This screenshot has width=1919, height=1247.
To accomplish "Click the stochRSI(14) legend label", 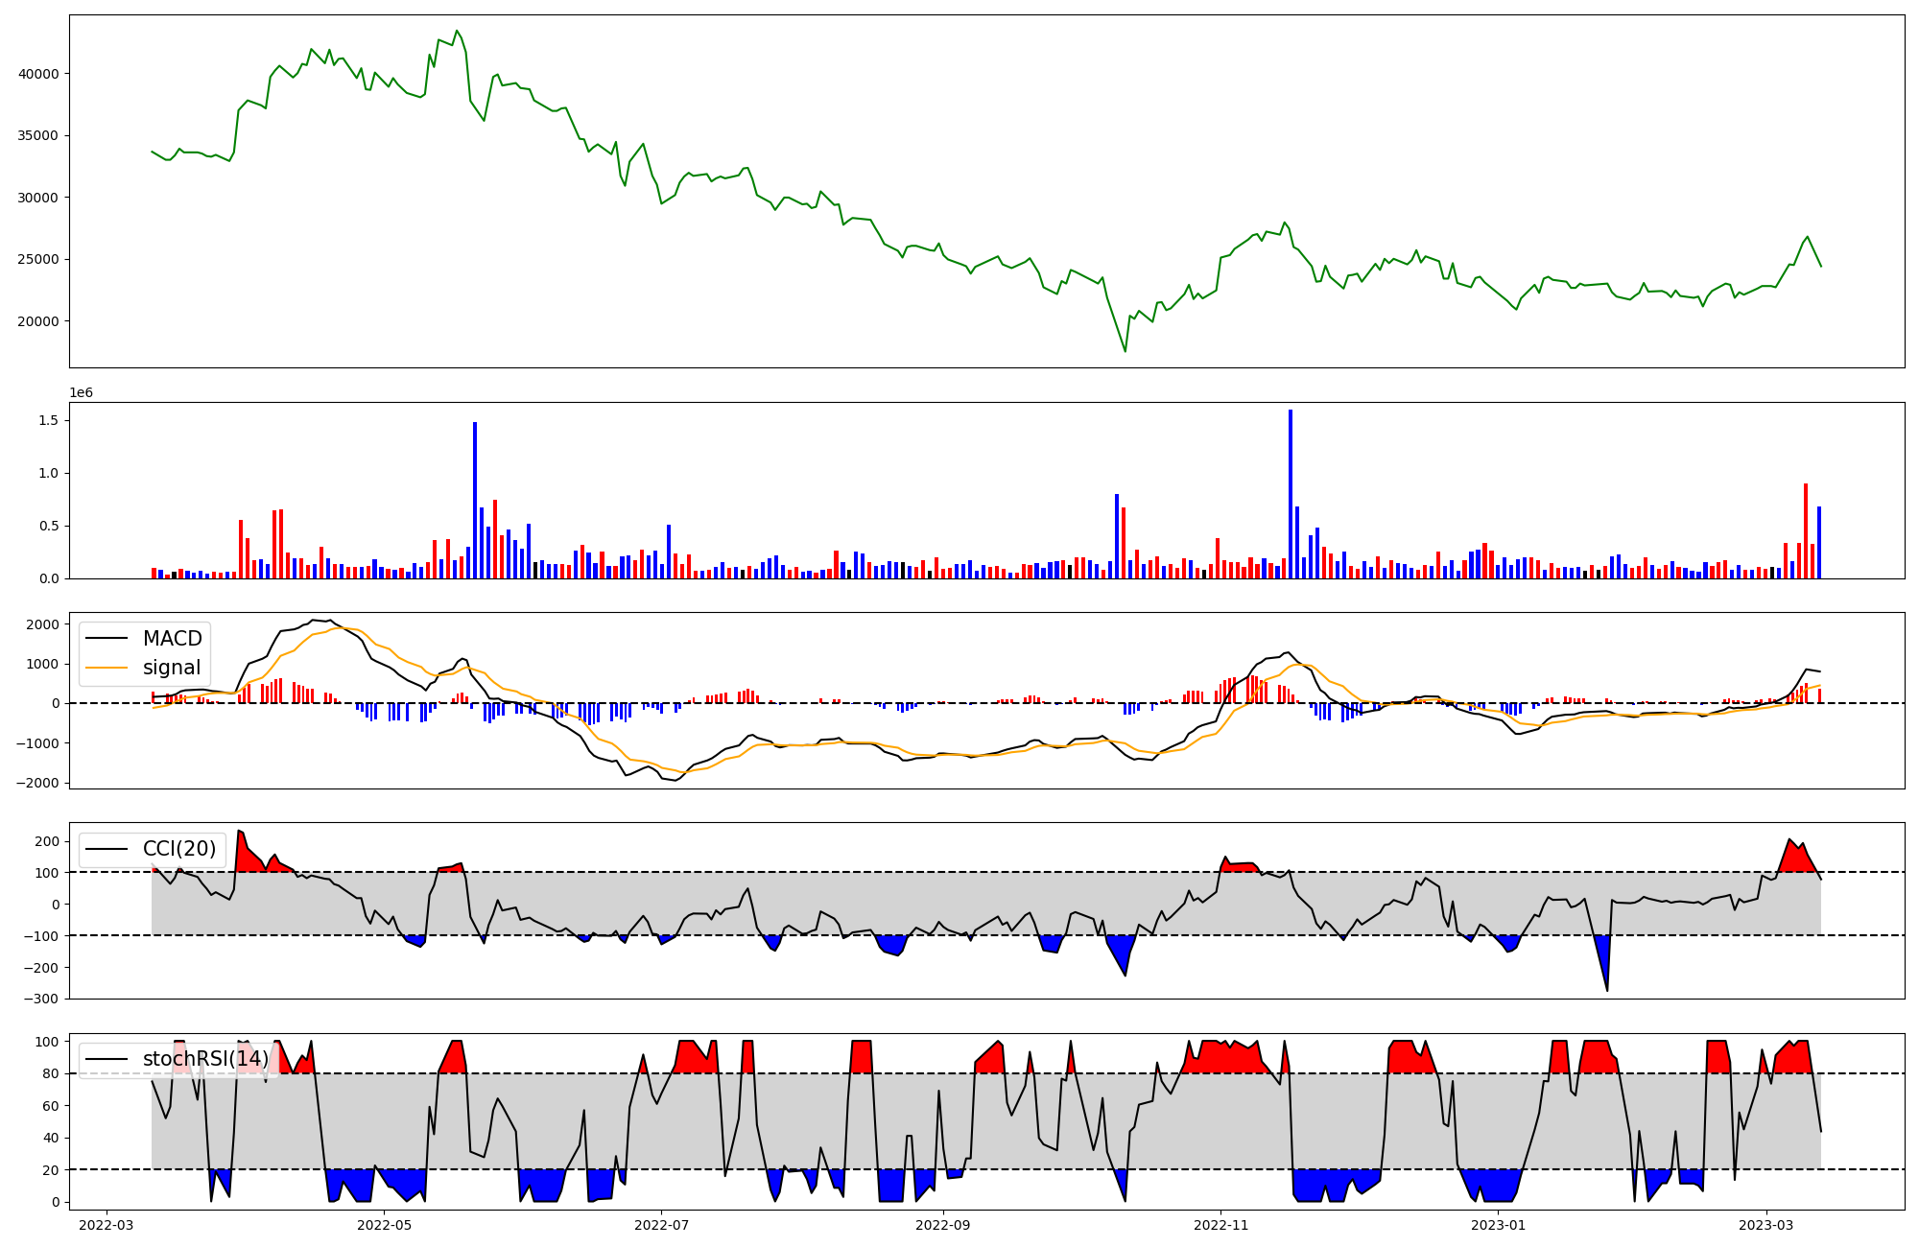I will tap(205, 1059).
